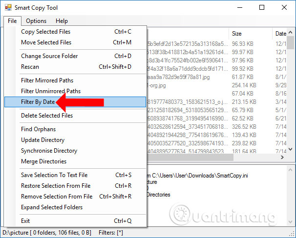The height and width of the screenshot is (238, 296).
Task: Choose Merge Directories
Action: [43, 161]
